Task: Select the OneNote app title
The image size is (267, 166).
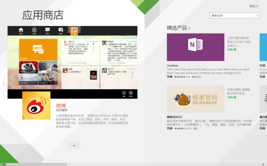Action: click(x=172, y=66)
